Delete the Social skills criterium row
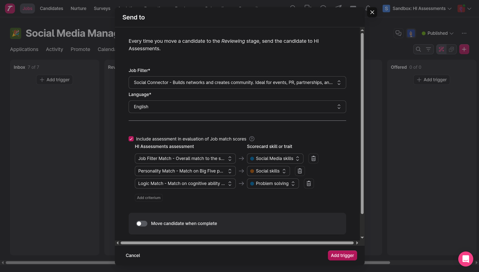The width and height of the screenshot is (479, 272). tap(300, 171)
